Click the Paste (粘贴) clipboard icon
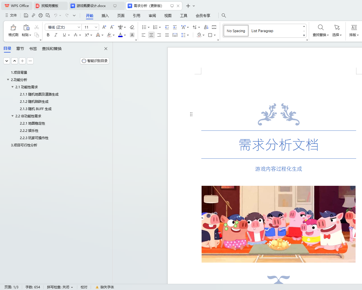The height and width of the screenshot is (290, 362). 26,27
